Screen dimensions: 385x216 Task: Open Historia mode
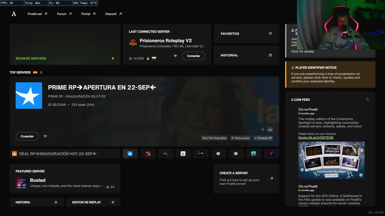(37, 202)
